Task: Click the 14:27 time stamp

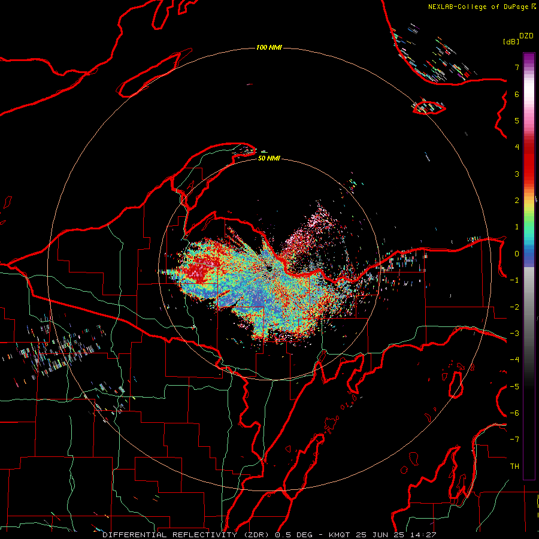Action: tap(423, 535)
